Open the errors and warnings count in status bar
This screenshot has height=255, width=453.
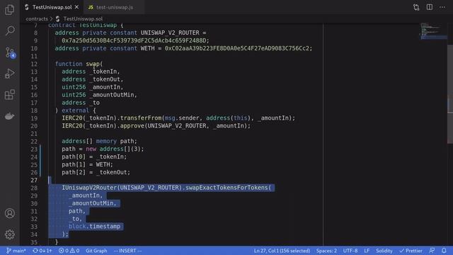[x=69, y=251]
